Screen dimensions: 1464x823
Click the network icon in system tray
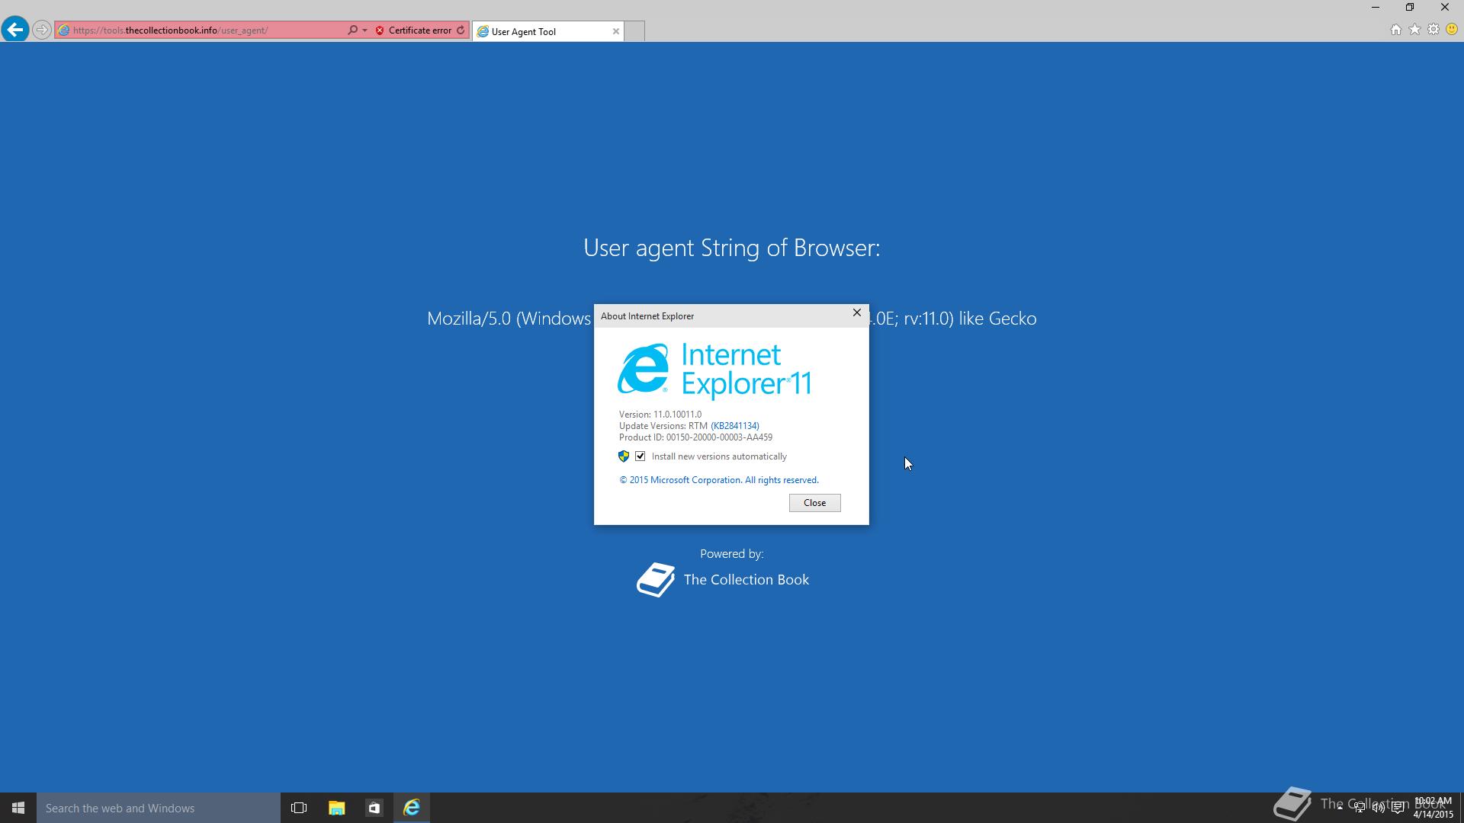pos(1360,808)
